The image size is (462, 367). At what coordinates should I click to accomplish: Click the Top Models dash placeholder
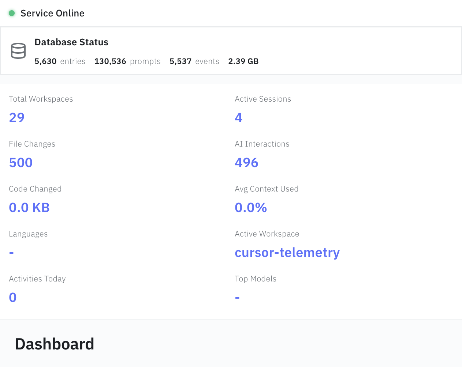[x=237, y=297]
